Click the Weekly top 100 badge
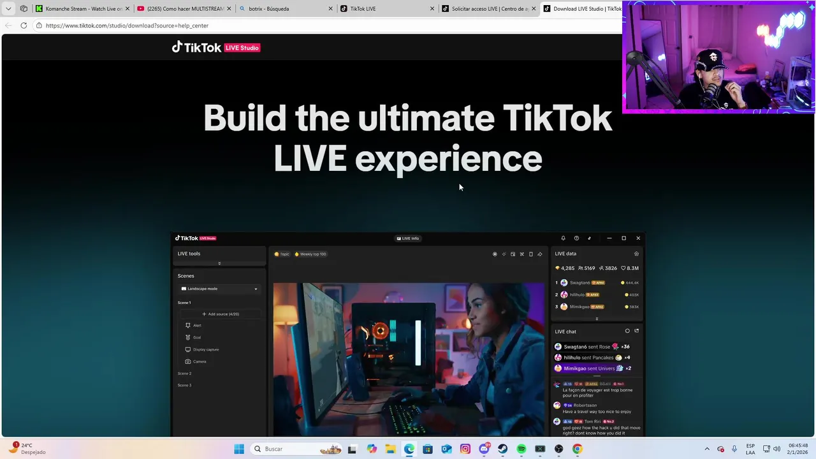816x459 pixels. pos(310,254)
